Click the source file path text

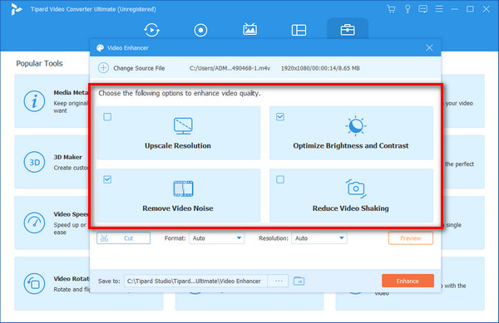click(230, 68)
